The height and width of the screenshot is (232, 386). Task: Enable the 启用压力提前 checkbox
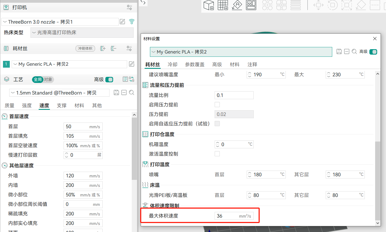coord(217,105)
